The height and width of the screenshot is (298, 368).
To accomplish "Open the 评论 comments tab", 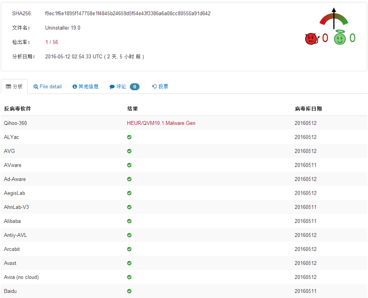I will (x=124, y=86).
